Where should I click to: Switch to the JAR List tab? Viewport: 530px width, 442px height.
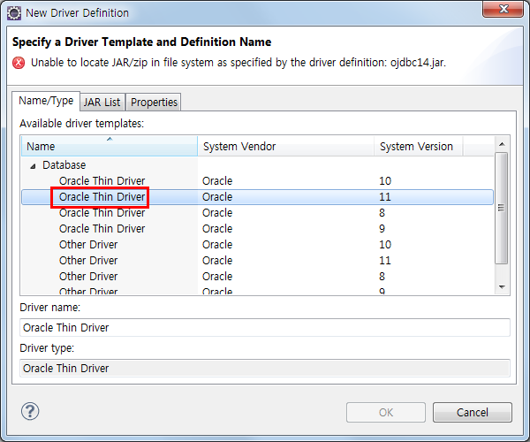coord(102,103)
